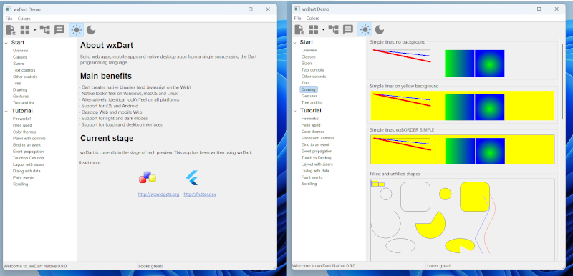This screenshot has width=573, height=276.
Task: Open grid icon dropdown arrow in left window
Action: (34, 30)
